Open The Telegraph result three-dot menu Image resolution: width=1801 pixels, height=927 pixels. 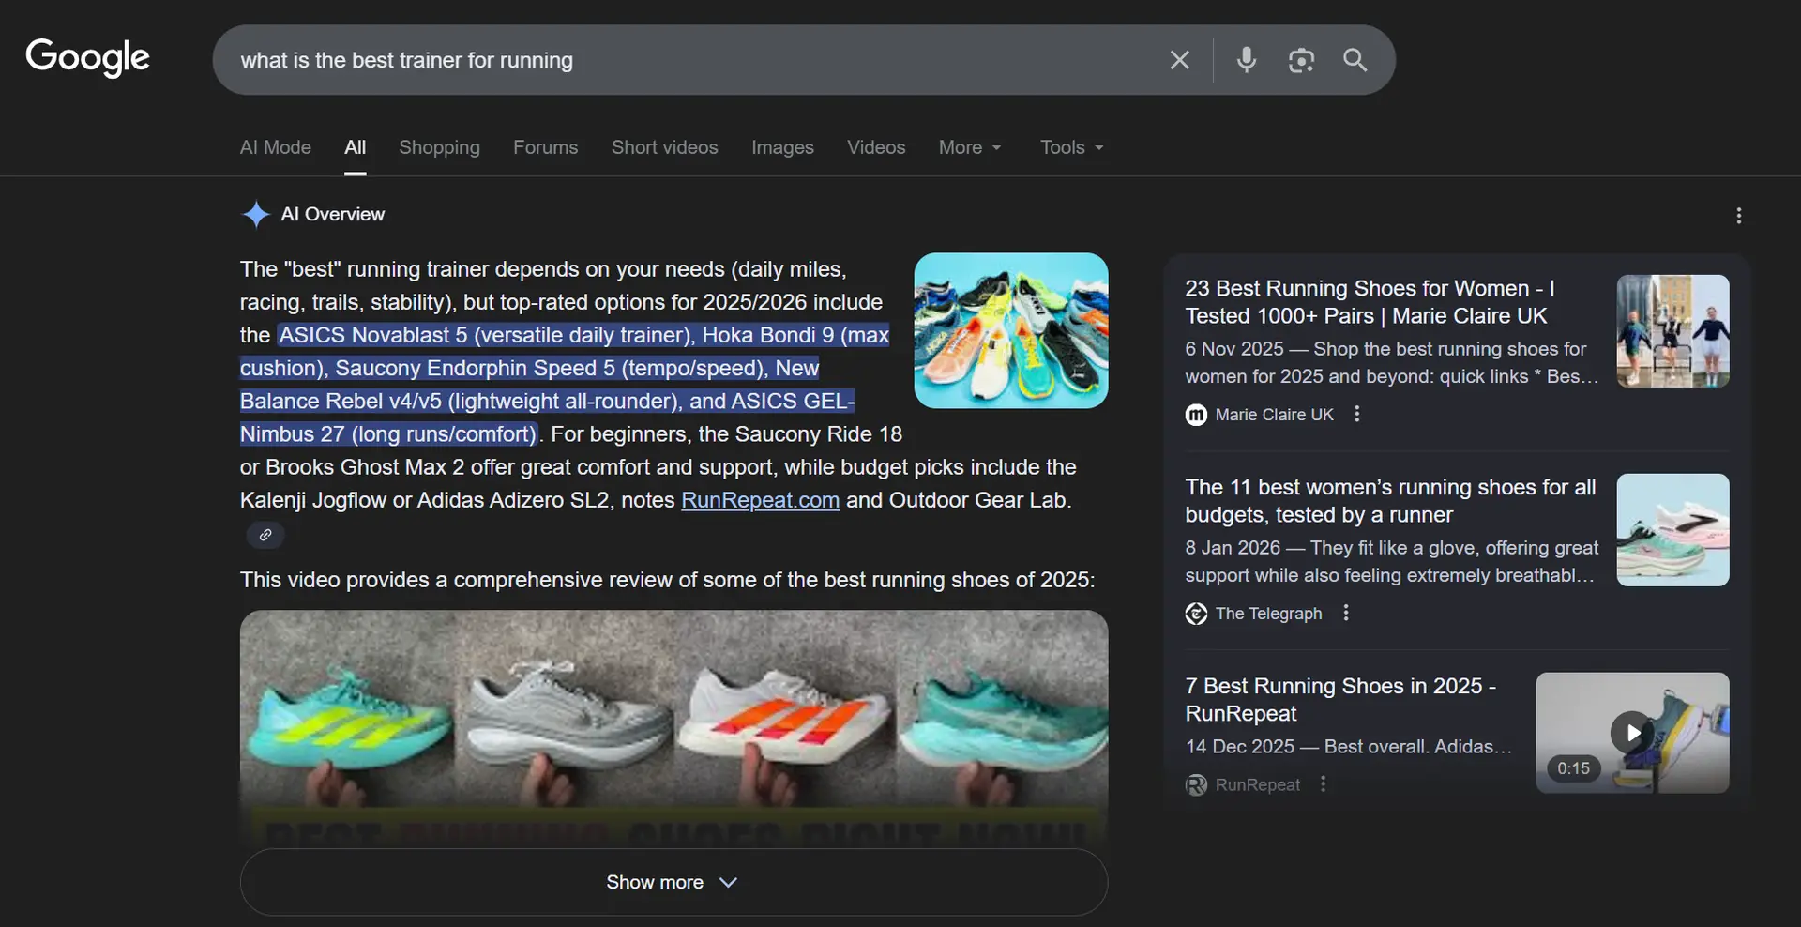point(1346,613)
